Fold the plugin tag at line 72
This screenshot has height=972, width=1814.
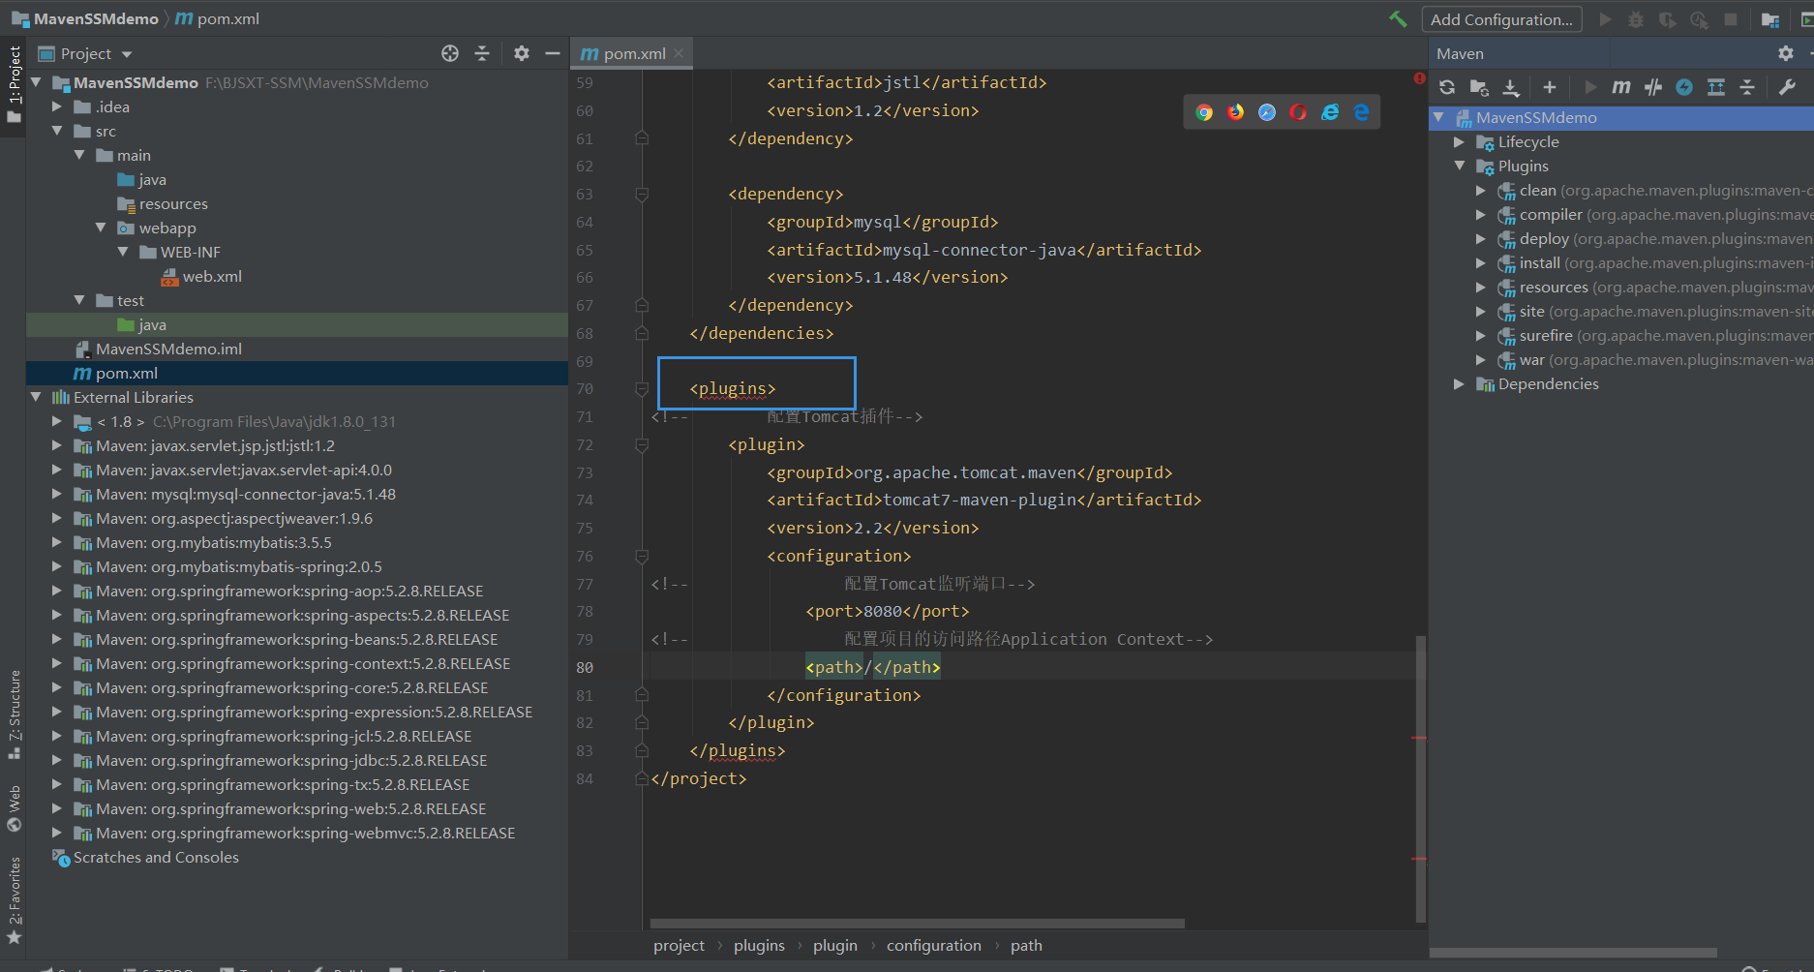641,444
